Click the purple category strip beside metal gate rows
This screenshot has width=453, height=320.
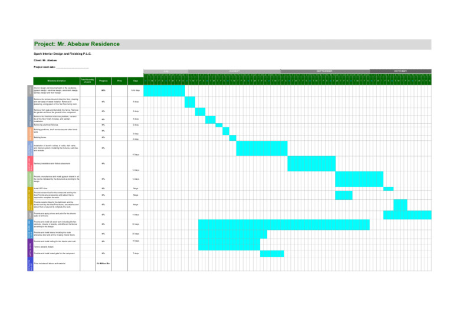[30, 248]
